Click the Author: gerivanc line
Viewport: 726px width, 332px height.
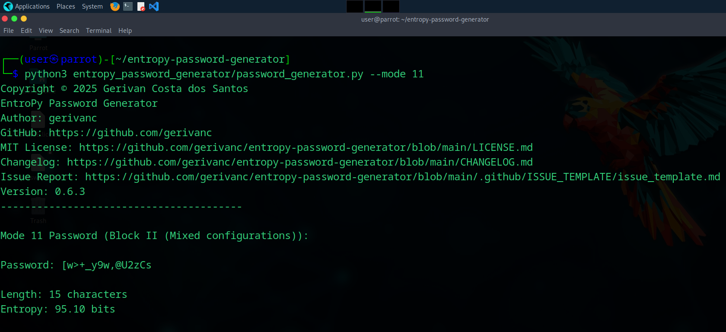49,118
